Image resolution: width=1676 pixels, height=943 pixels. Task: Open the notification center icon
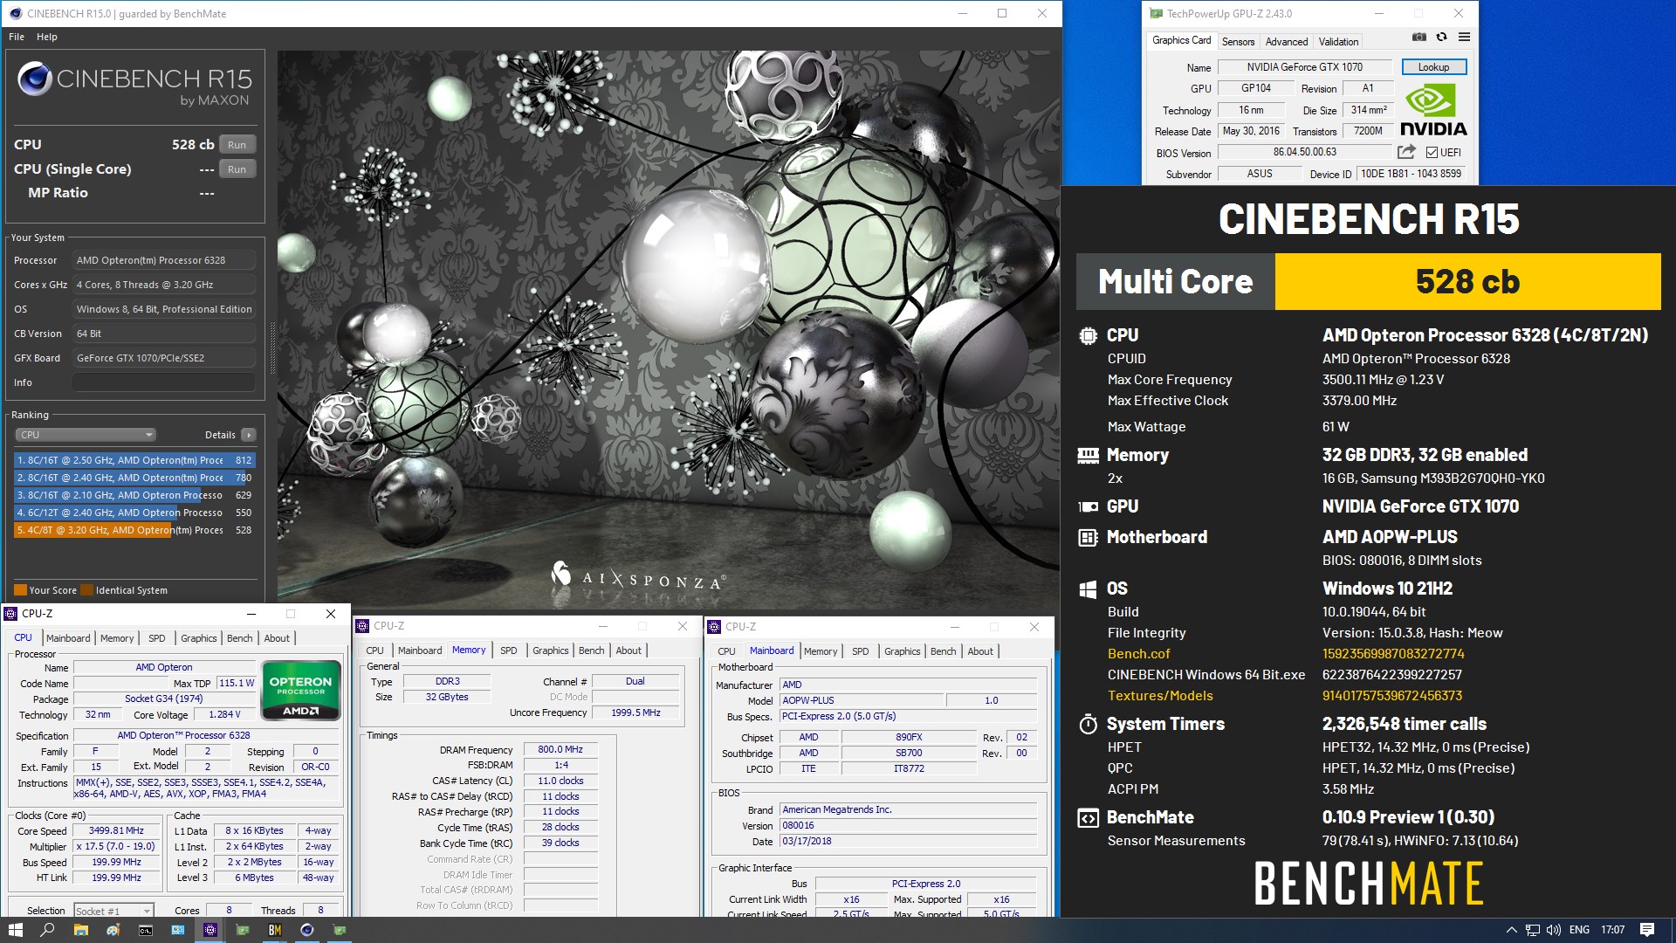click(x=1647, y=930)
